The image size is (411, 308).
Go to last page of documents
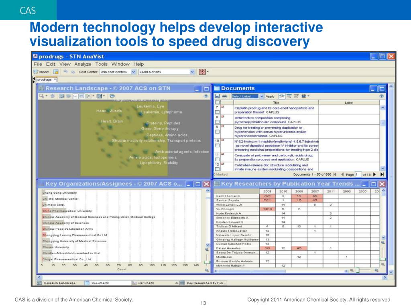pyautogui.click(x=382, y=174)
